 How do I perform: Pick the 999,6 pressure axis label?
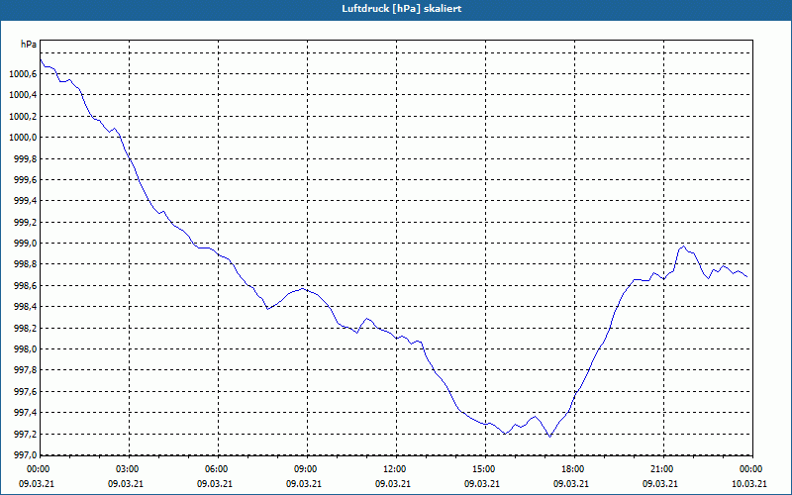[26, 180]
